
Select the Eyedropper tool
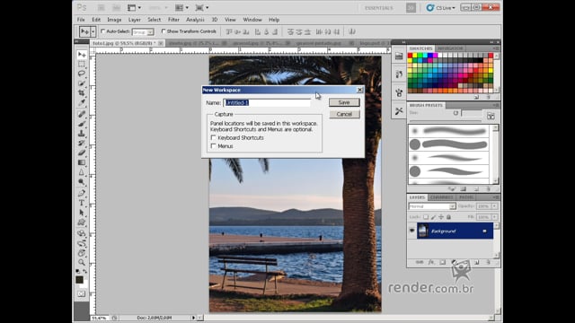82,102
